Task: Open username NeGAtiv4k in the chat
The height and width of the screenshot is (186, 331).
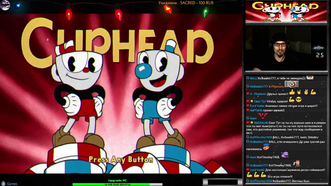Action: pyautogui.click(x=261, y=123)
